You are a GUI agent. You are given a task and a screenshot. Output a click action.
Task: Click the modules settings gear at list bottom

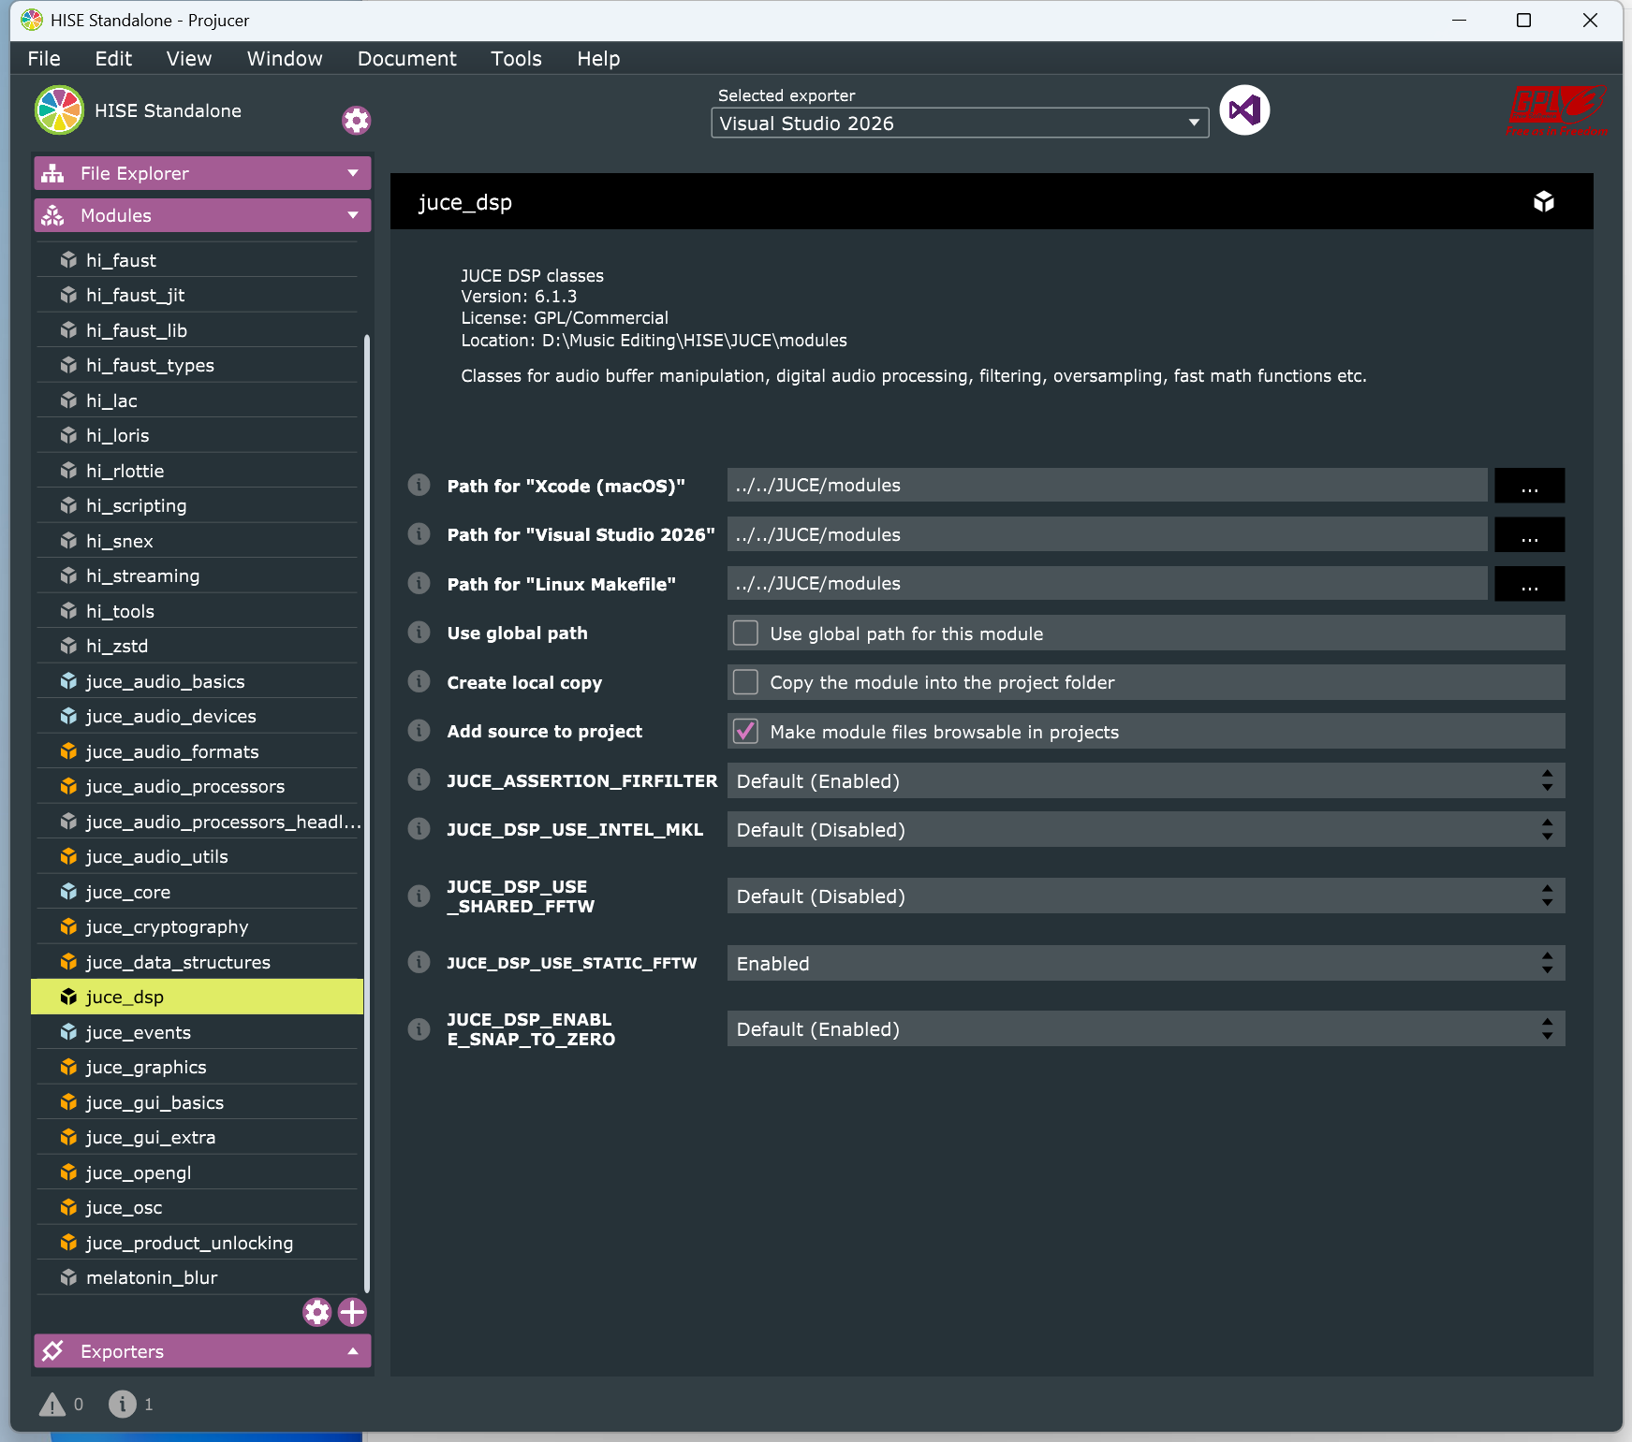pyautogui.click(x=317, y=1312)
